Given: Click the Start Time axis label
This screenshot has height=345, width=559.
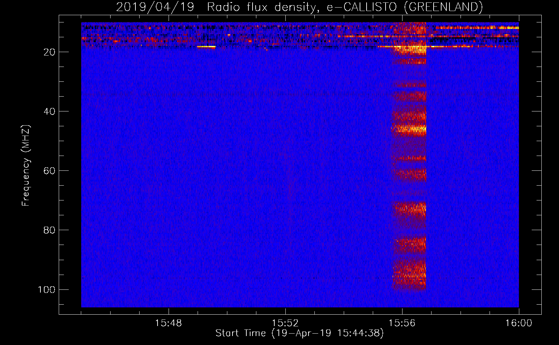Looking at the screenshot, I should (300, 333).
